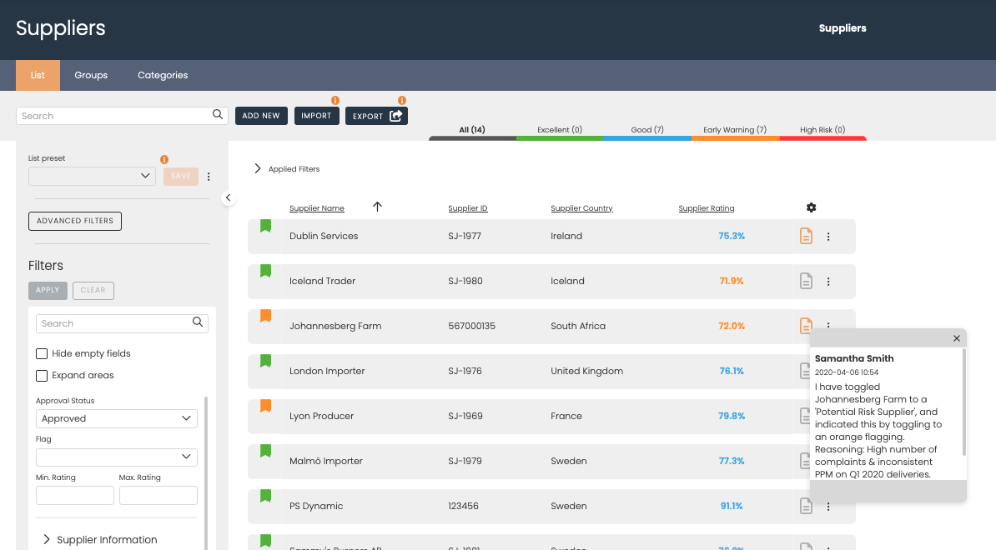
Task: Click the filters panel scrollbar
Action: pyautogui.click(x=206, y=472)
